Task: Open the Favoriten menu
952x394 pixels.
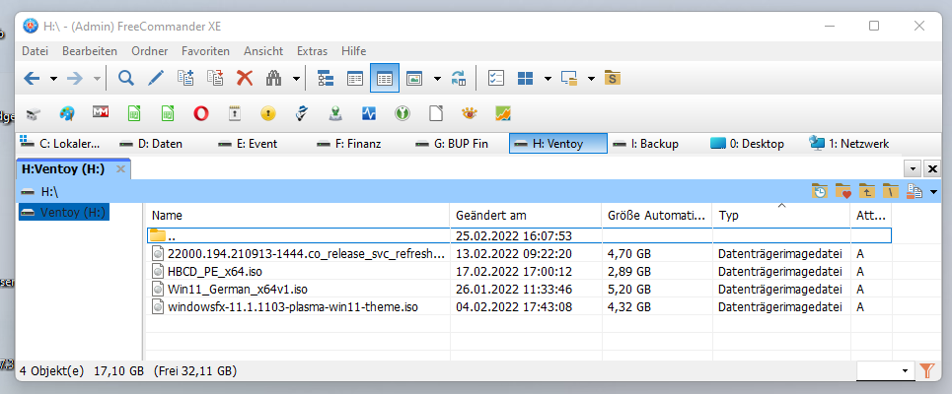Action: (206, 51)
